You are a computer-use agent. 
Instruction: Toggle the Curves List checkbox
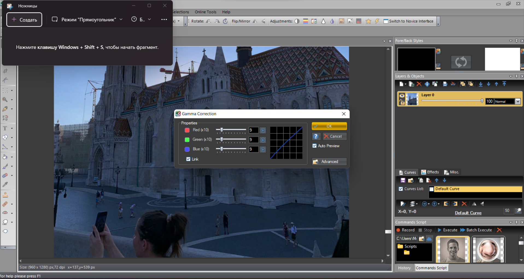pos(401,189)
